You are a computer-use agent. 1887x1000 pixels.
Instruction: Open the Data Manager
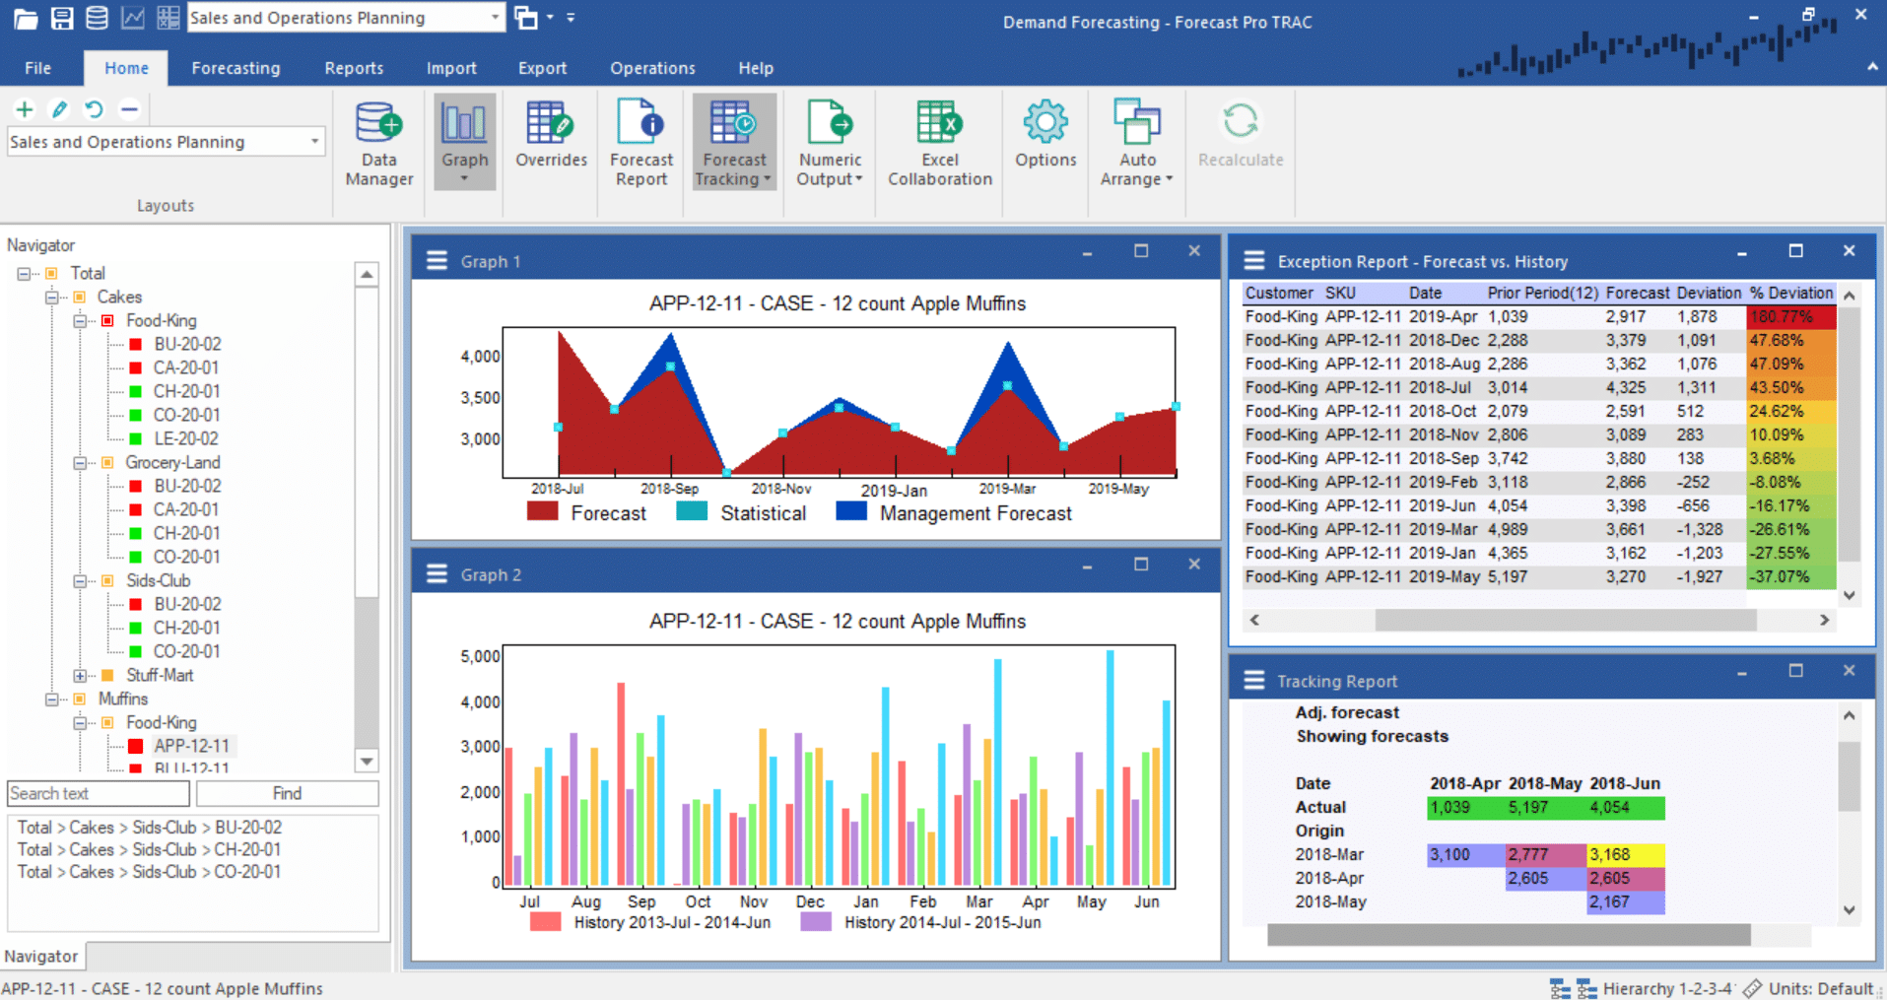pos(378,142)
